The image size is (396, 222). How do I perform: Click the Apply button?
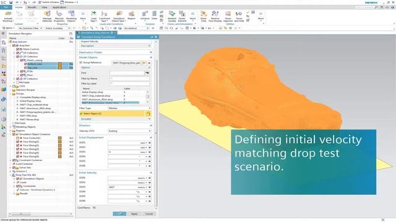[x=134, y=214]
